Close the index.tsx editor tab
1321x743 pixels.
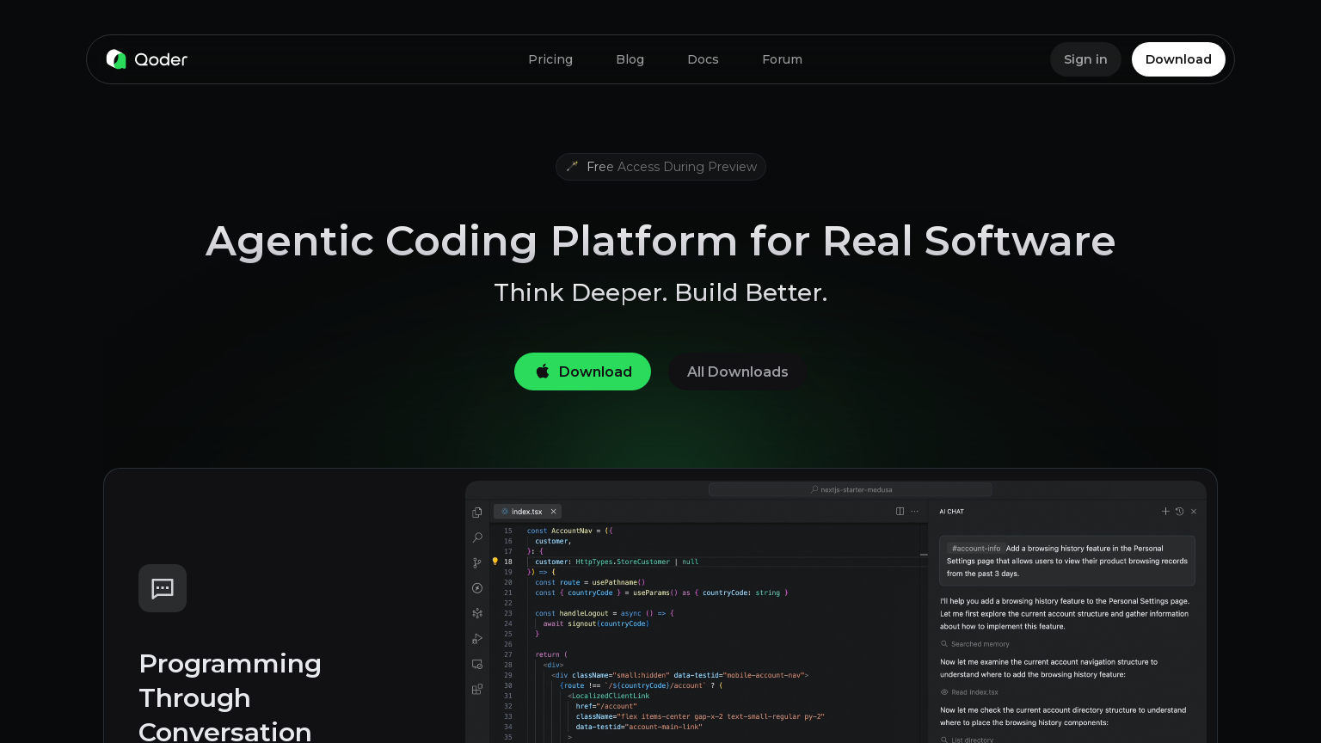click(553, 512)
